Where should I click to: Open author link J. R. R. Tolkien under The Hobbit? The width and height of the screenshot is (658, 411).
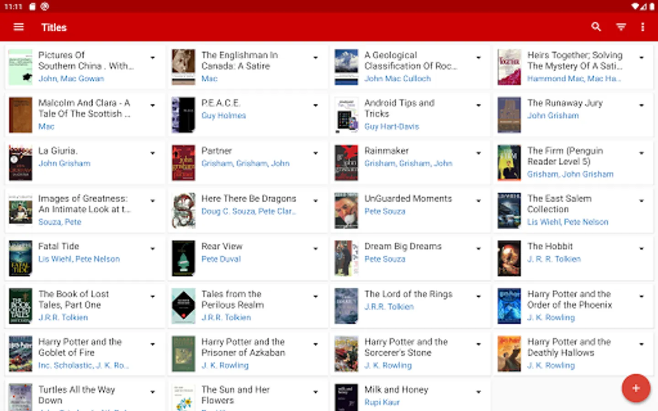pyautogui.click(x=554, y=259)
